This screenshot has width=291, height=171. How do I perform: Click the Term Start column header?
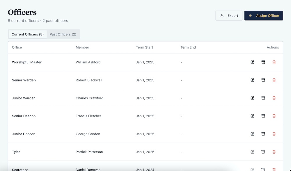click(144, 47)
